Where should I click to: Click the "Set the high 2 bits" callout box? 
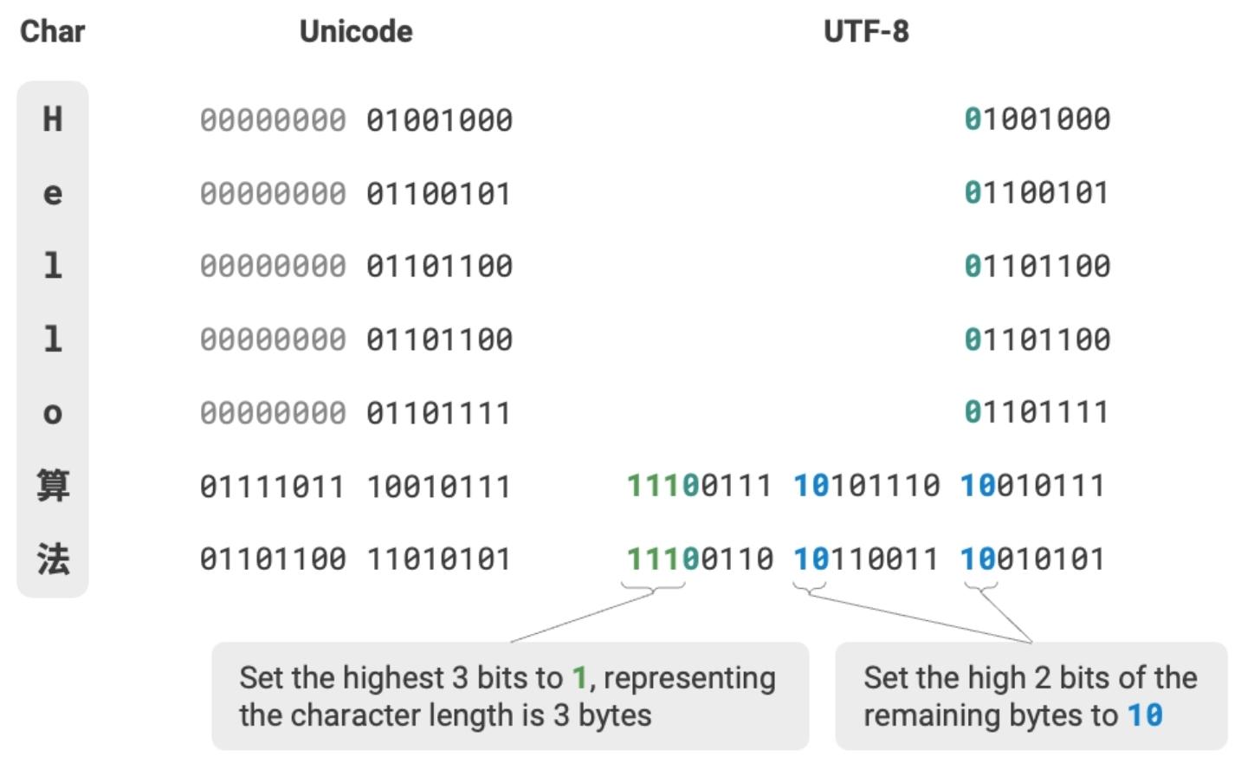(x=1031, y=696)
